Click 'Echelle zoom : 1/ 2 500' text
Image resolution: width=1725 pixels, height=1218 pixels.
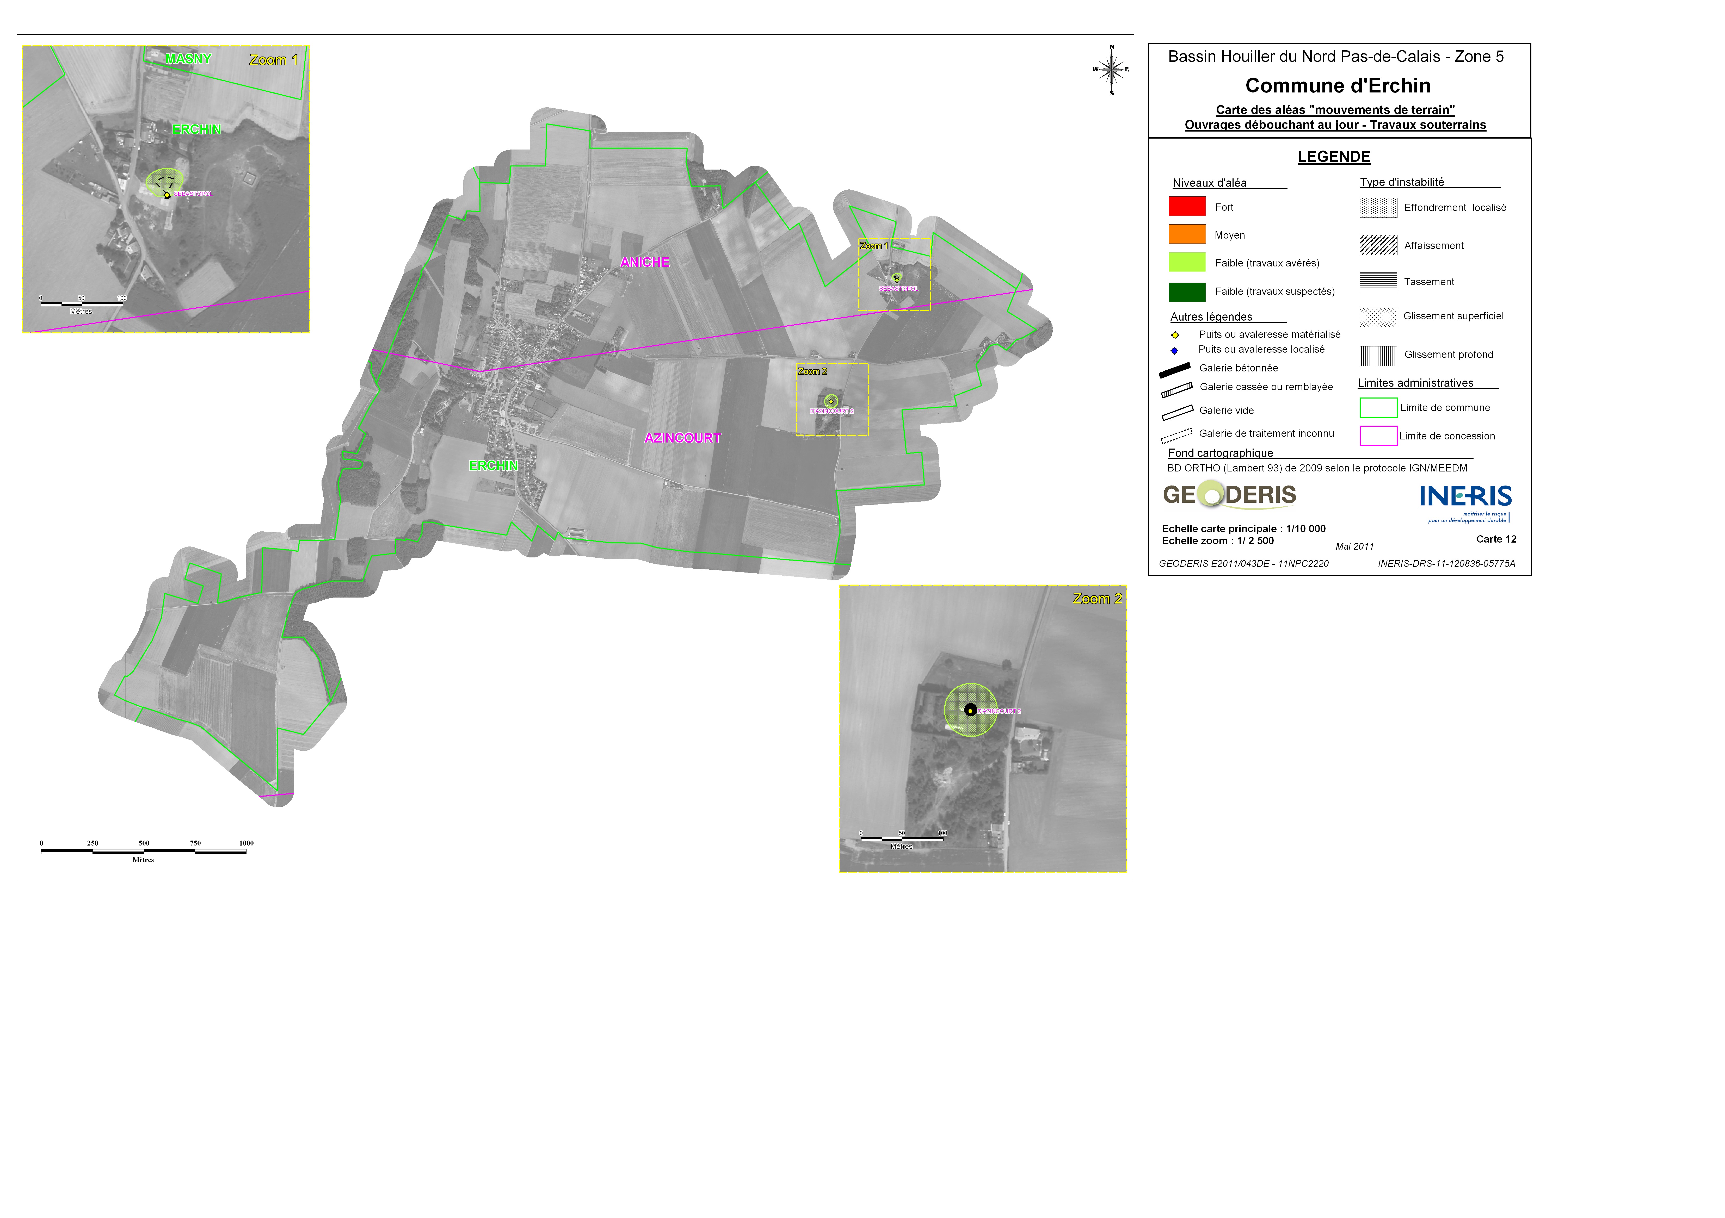(1218, 541)
